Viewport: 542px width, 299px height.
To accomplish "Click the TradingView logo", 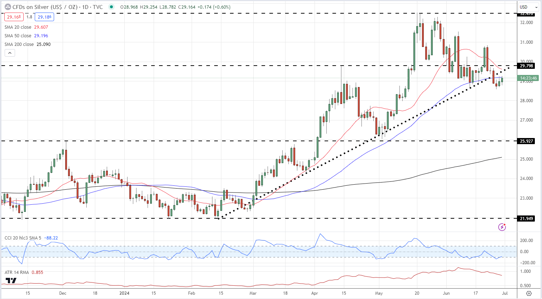I will 11,280.
